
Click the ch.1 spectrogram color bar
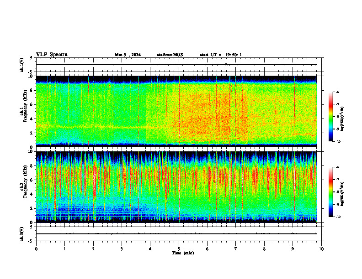point(330,117)
